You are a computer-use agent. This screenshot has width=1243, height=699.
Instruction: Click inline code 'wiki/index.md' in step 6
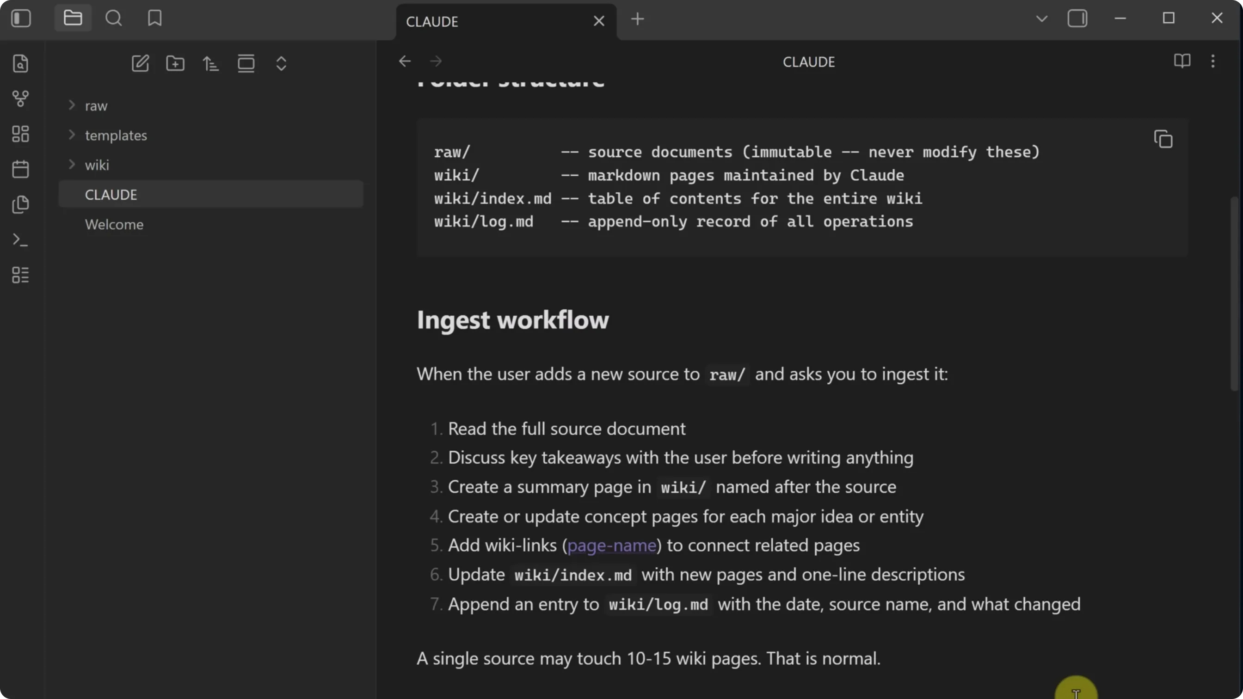point(573,575)
